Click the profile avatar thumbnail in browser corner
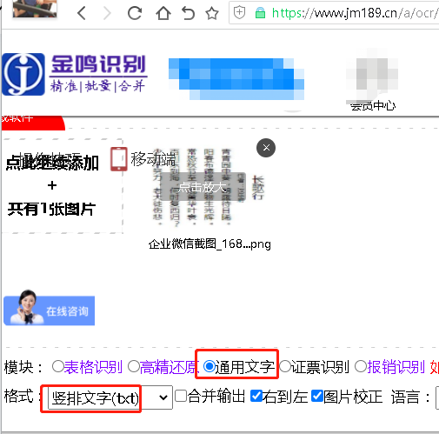Screen dimensions: 439x434 (35, 9)
